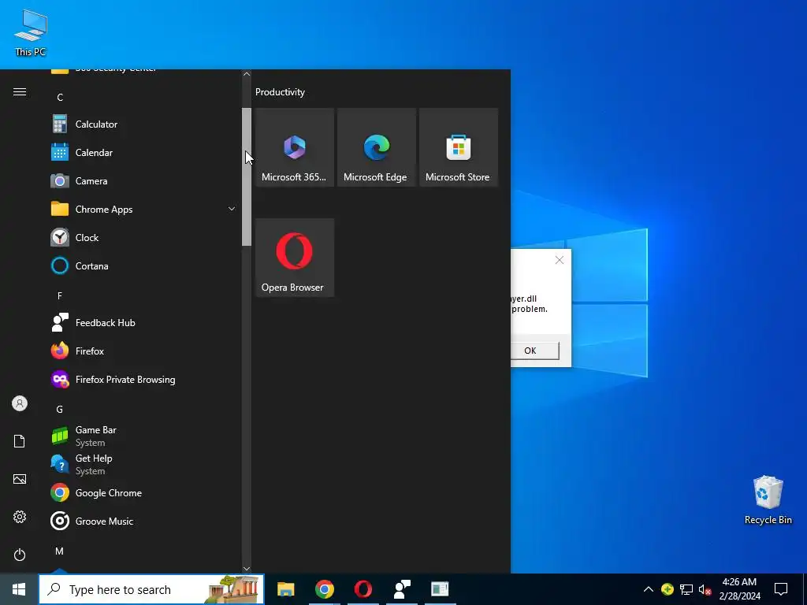Open the clock showing 4:26 AM
The height and width of the screenshot is (605, 807).
739,589
